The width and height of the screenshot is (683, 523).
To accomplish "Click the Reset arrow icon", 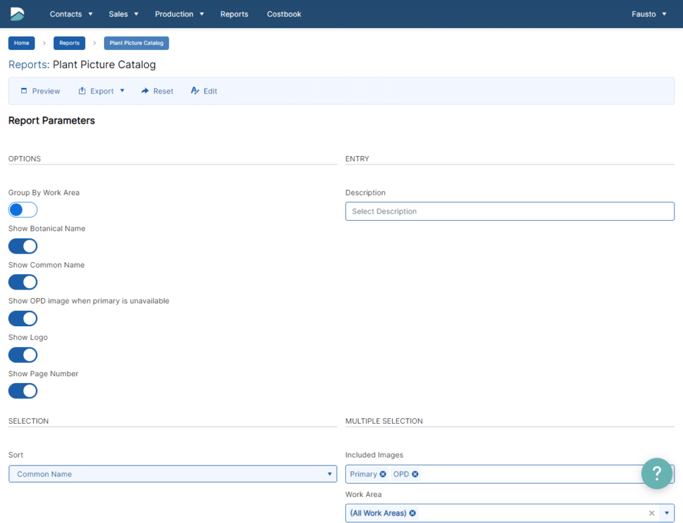I will [x=145, y=91].
